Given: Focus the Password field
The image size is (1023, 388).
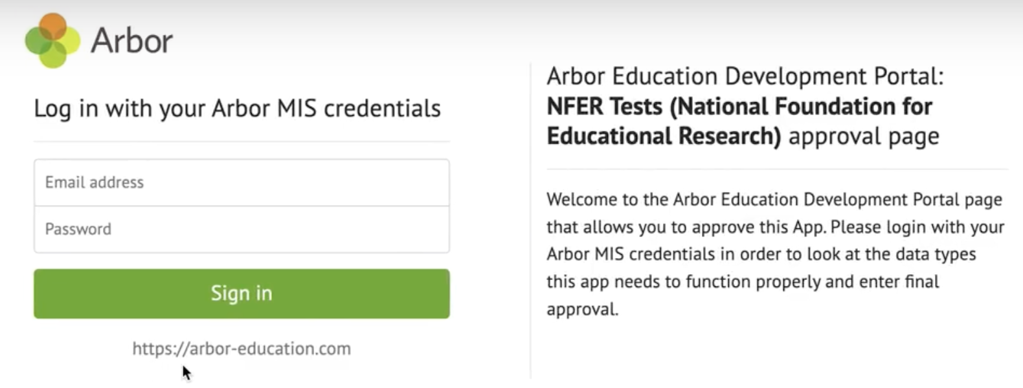Looking at the screenshot, I should [242, 229].
